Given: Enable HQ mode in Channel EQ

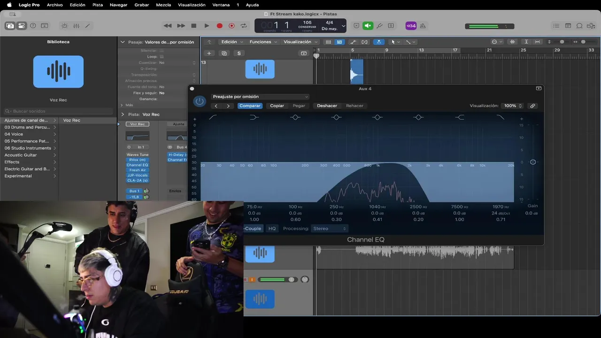Looking at the screenshot, I should 272,229.
